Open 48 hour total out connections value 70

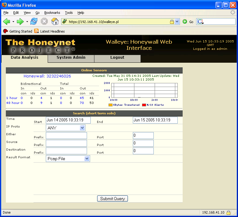point(82,103)
